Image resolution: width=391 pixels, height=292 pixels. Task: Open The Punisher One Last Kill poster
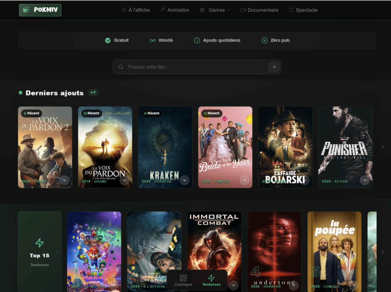345,147
